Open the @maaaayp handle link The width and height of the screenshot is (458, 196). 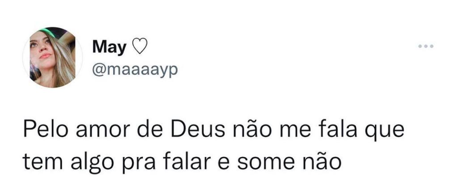(x=135, y=69)
